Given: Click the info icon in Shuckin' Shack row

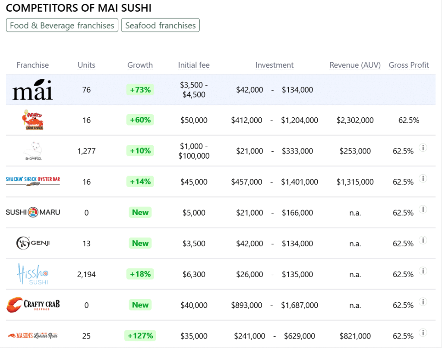Looking at the screenshot, I should [x=423, y=179].
